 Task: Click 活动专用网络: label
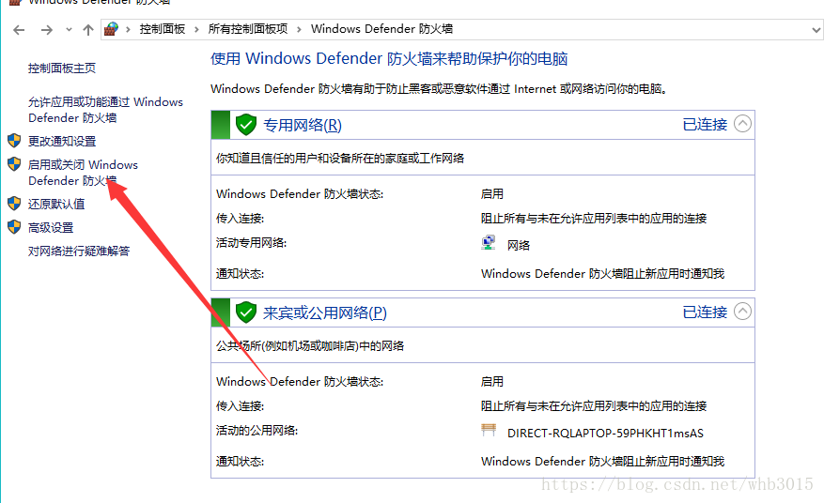[x=251, y=242]
